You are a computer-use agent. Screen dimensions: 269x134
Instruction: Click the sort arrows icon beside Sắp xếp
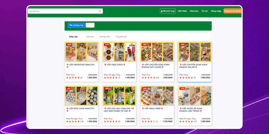point(70,37)
